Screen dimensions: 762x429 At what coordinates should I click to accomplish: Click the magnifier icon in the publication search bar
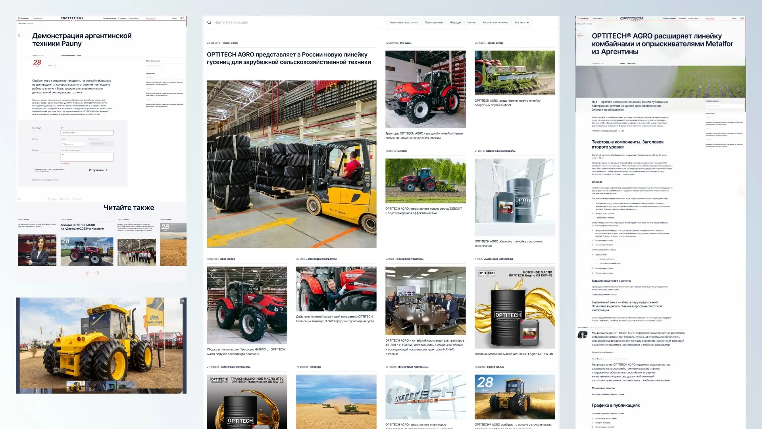209,23
